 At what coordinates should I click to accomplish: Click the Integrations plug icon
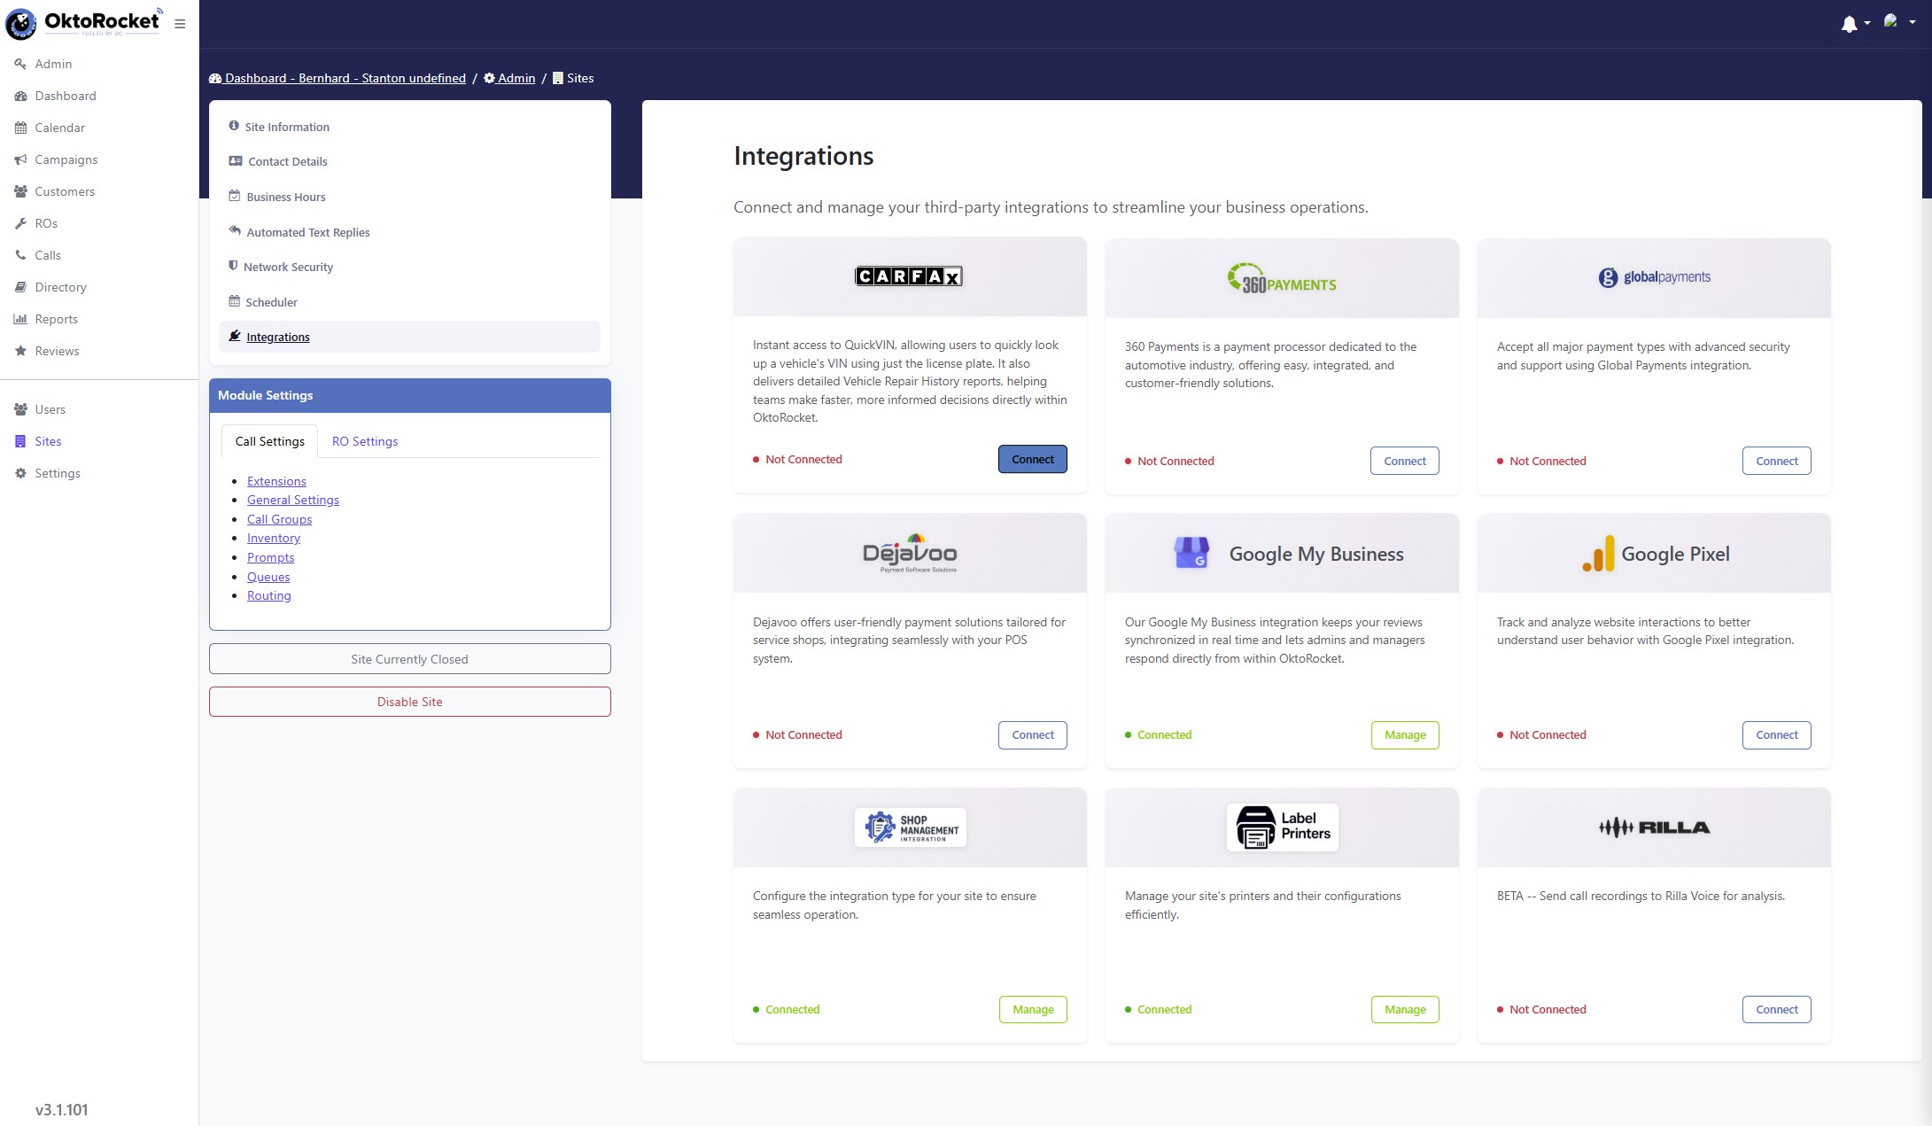tap(235, 336)
